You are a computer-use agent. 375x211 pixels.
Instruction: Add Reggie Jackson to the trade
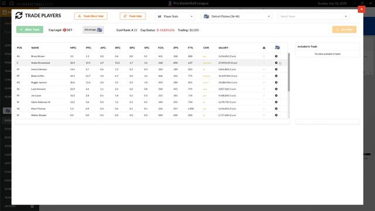pos(276,83)
